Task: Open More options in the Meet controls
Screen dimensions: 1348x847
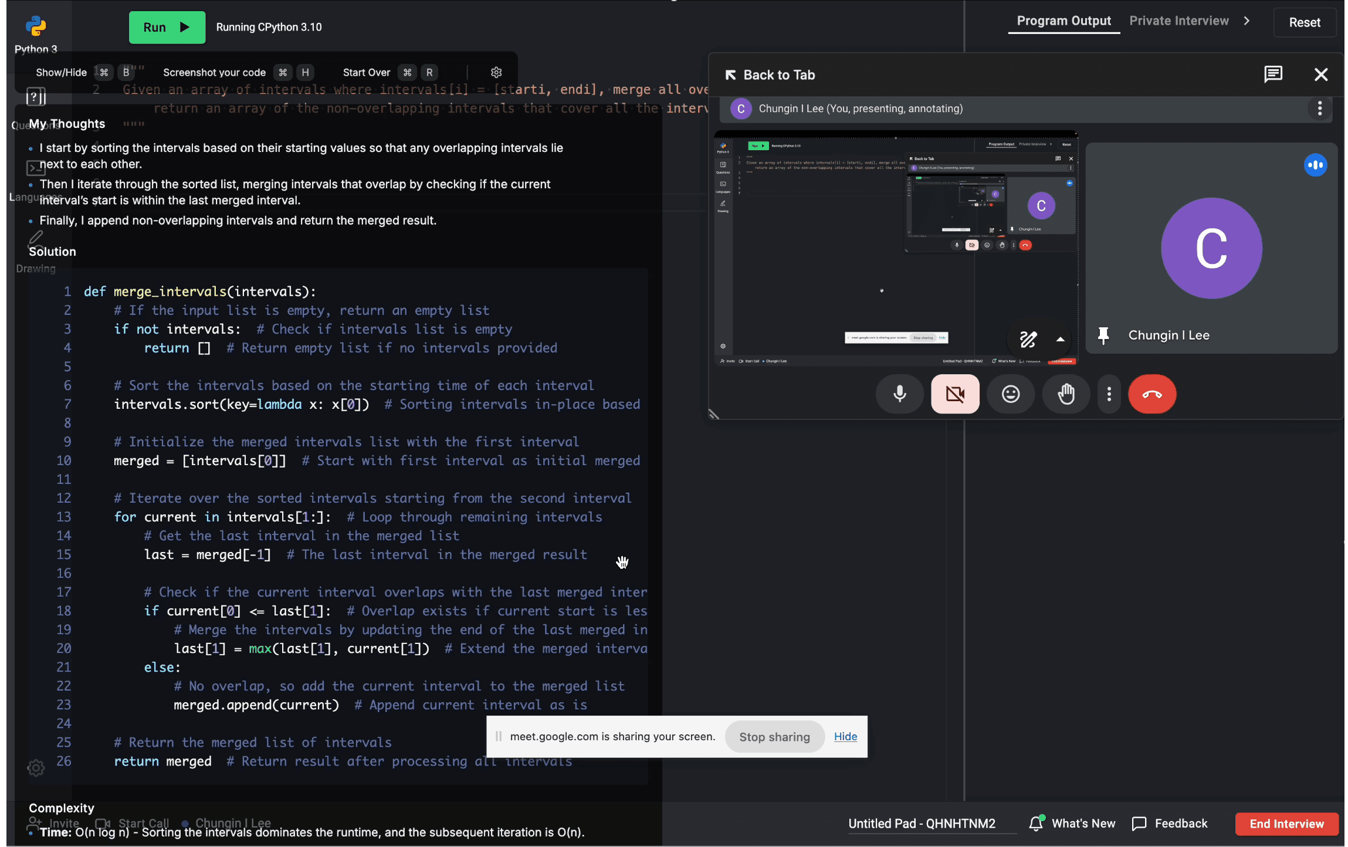Action: point(1108,394)
